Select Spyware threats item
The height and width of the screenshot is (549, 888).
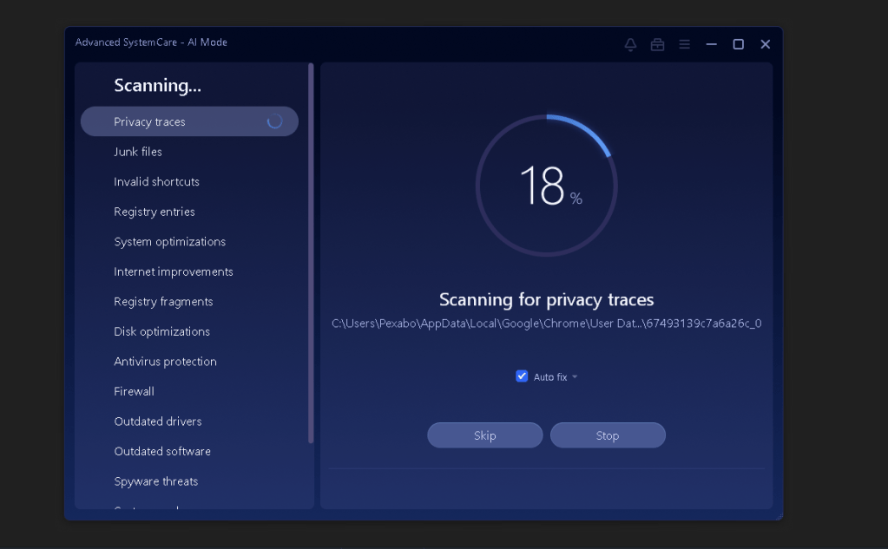click(189, 481)
